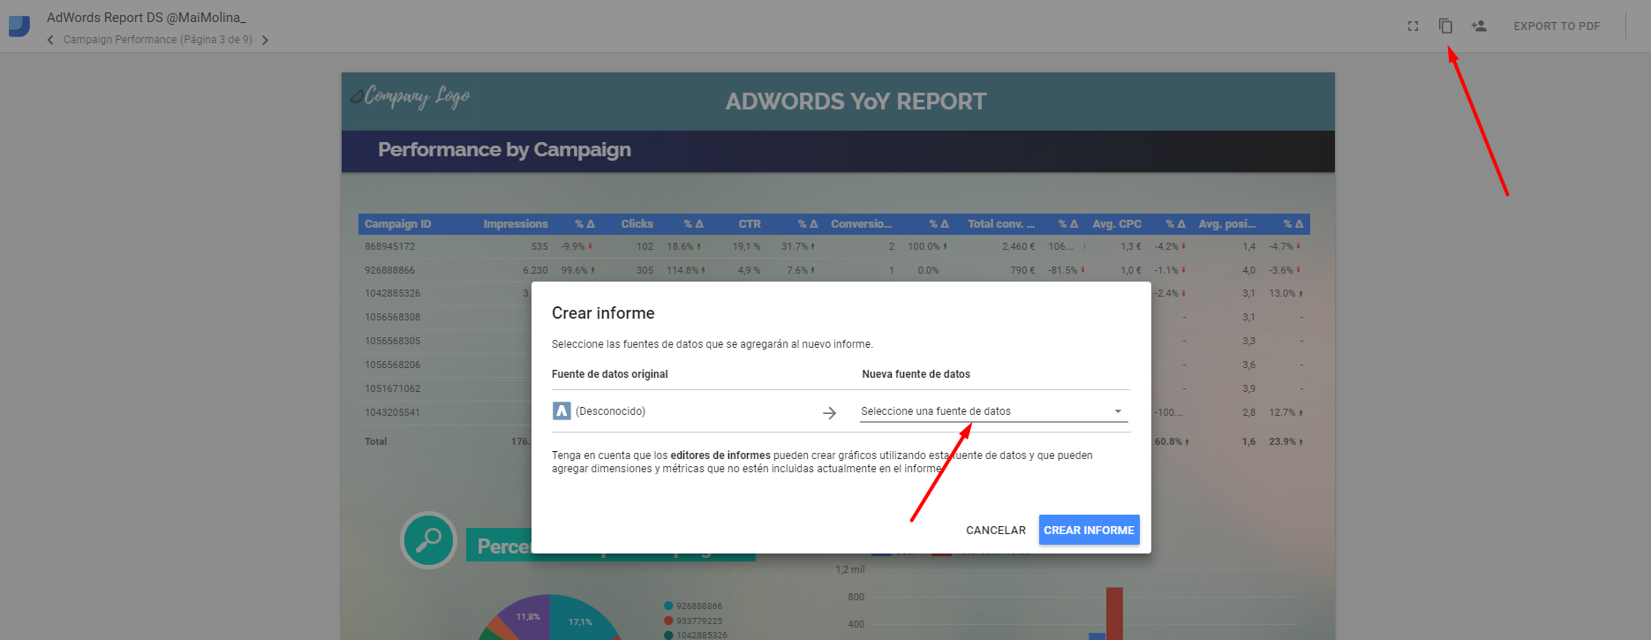Click the dropdown arrow of data source selector

(1118, 411)
